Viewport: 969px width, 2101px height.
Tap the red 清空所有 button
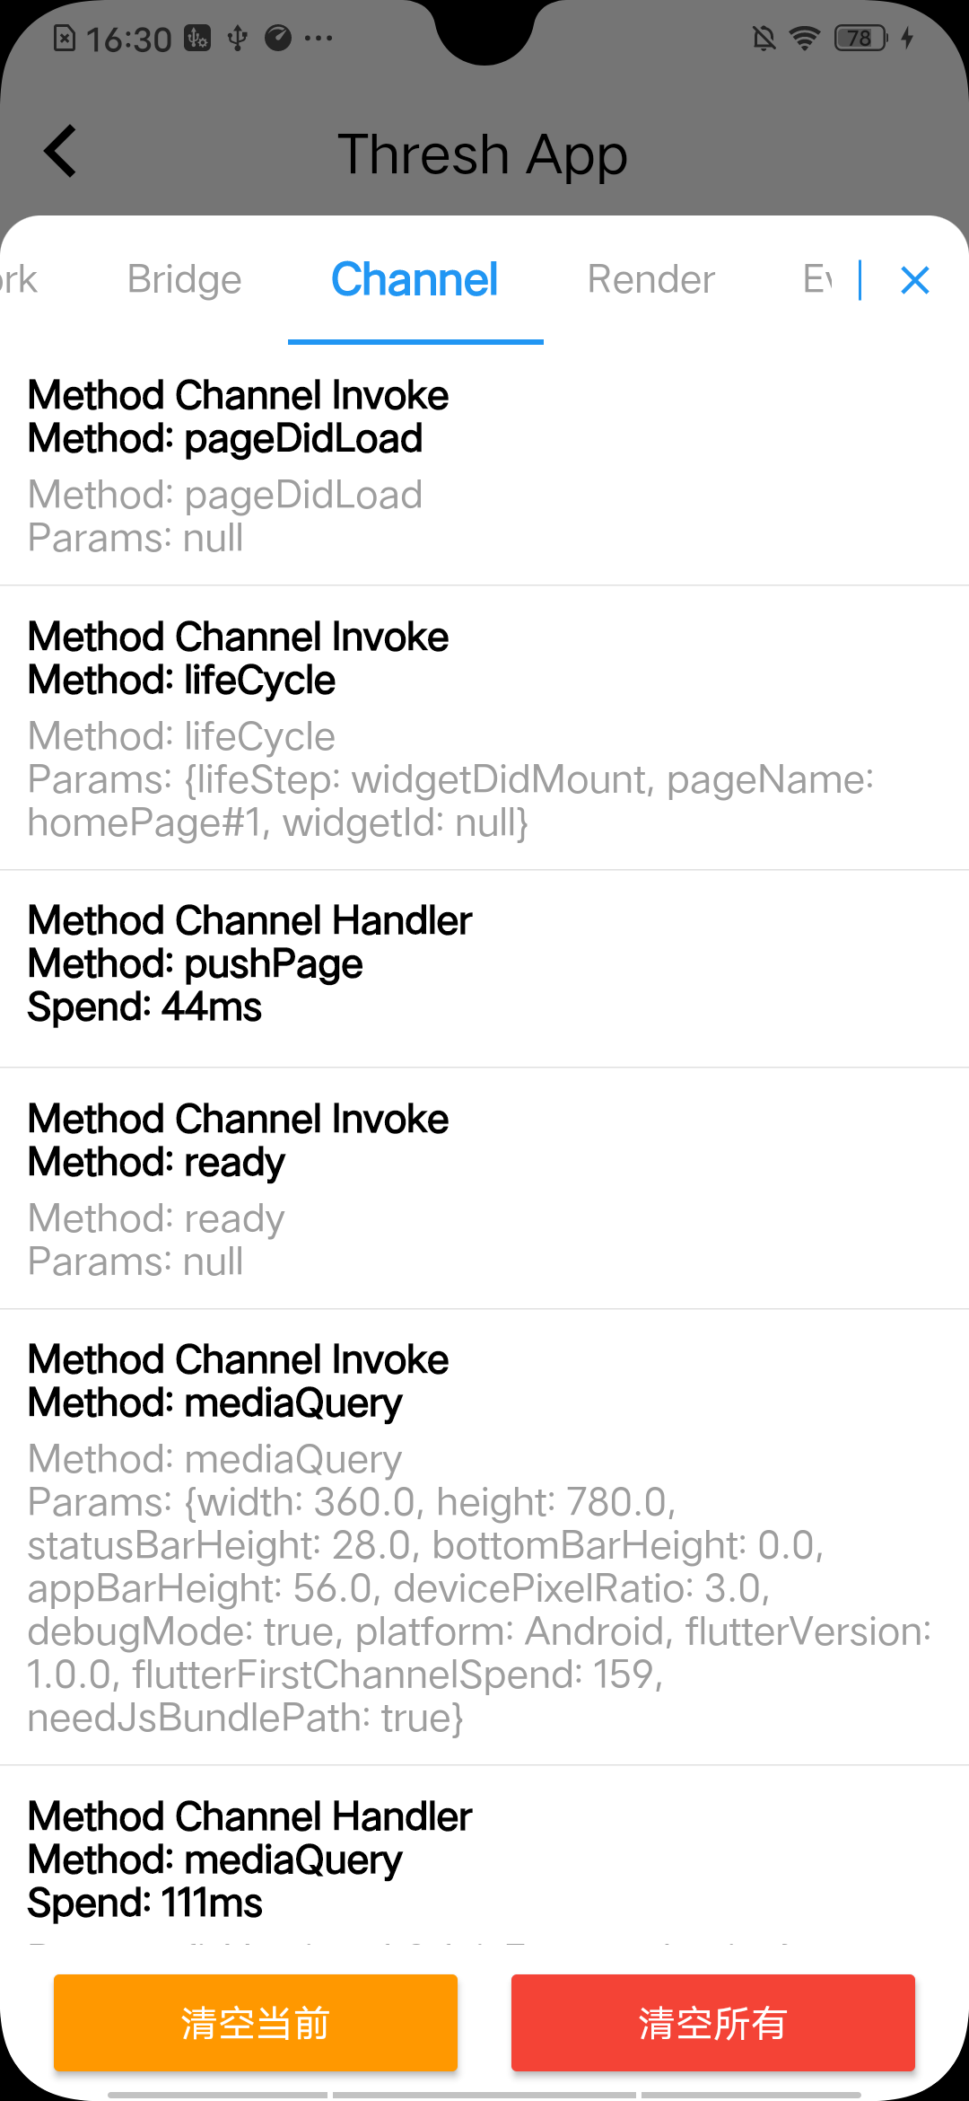pos(713,2023)
